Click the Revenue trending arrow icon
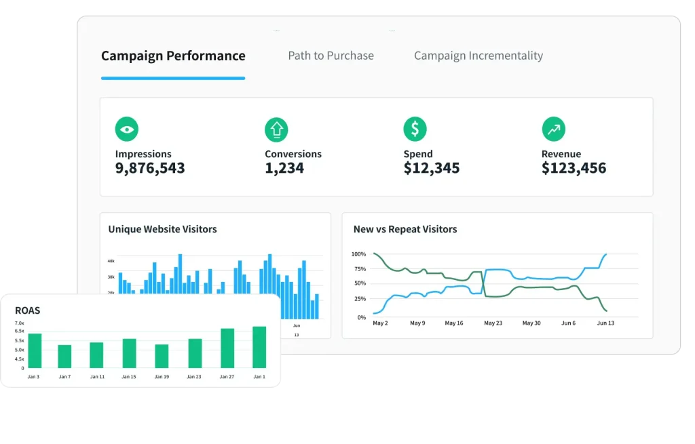The height and width of the screenshot is (444, 695). click(553, 129)
